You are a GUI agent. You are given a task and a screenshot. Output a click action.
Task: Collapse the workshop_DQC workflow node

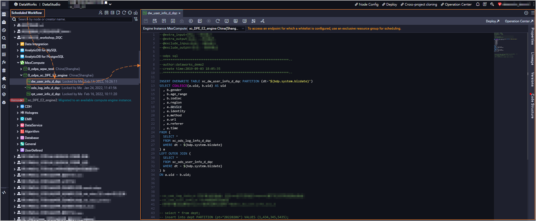click(x=15, y=38)
